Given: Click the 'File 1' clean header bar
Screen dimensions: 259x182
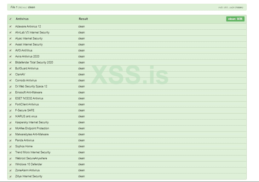Looking at the screenshot, I should 126,7.
